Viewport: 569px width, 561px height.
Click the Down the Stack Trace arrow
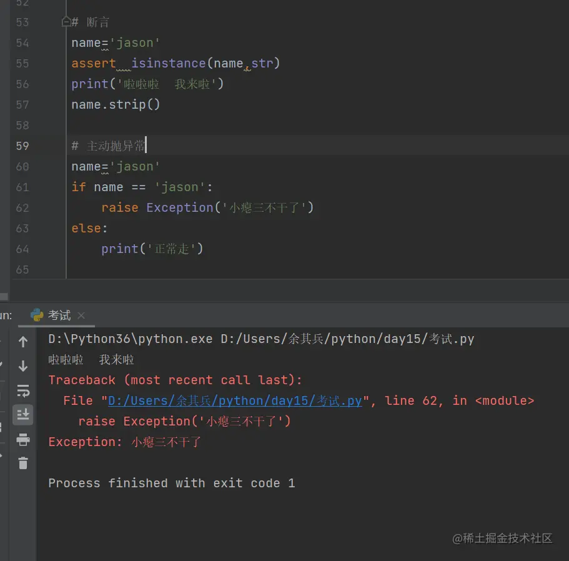coord(23,366)
